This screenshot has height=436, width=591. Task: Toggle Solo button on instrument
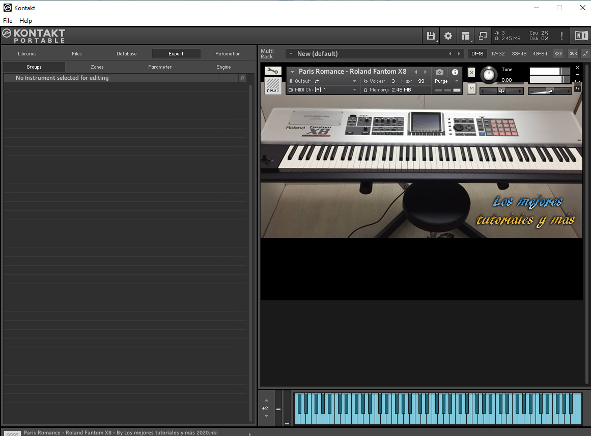pos(471,72)
